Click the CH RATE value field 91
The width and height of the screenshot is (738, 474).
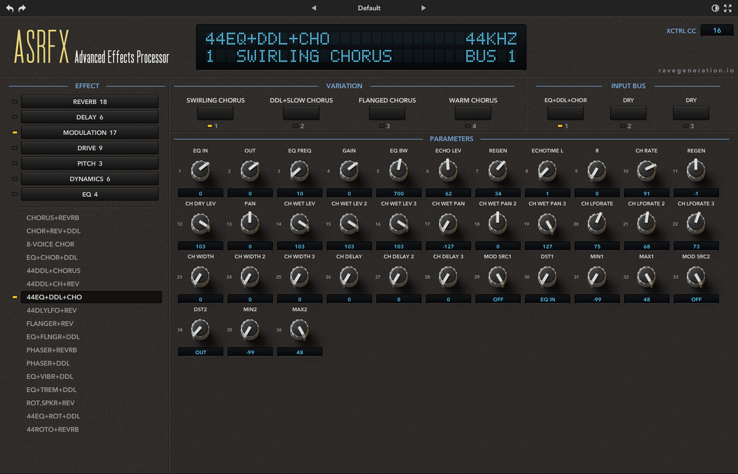click(x=646, y=193)
